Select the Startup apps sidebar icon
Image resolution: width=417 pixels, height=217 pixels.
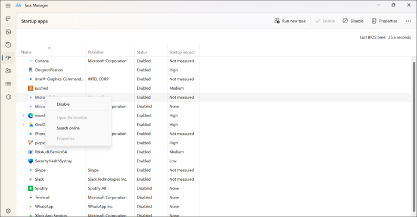[x=8, y=58]
